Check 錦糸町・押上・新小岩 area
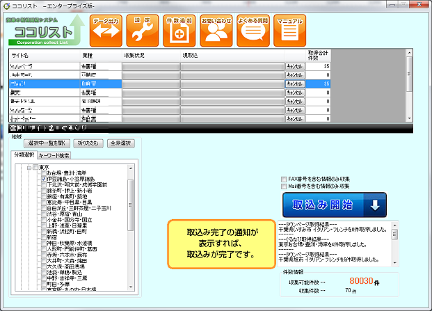The height and width of the screenshot is (311, 432). (44, 191)
